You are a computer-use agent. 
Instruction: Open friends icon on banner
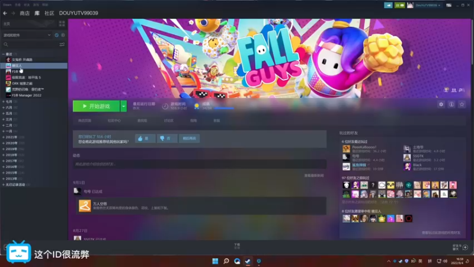pos(454,90)
